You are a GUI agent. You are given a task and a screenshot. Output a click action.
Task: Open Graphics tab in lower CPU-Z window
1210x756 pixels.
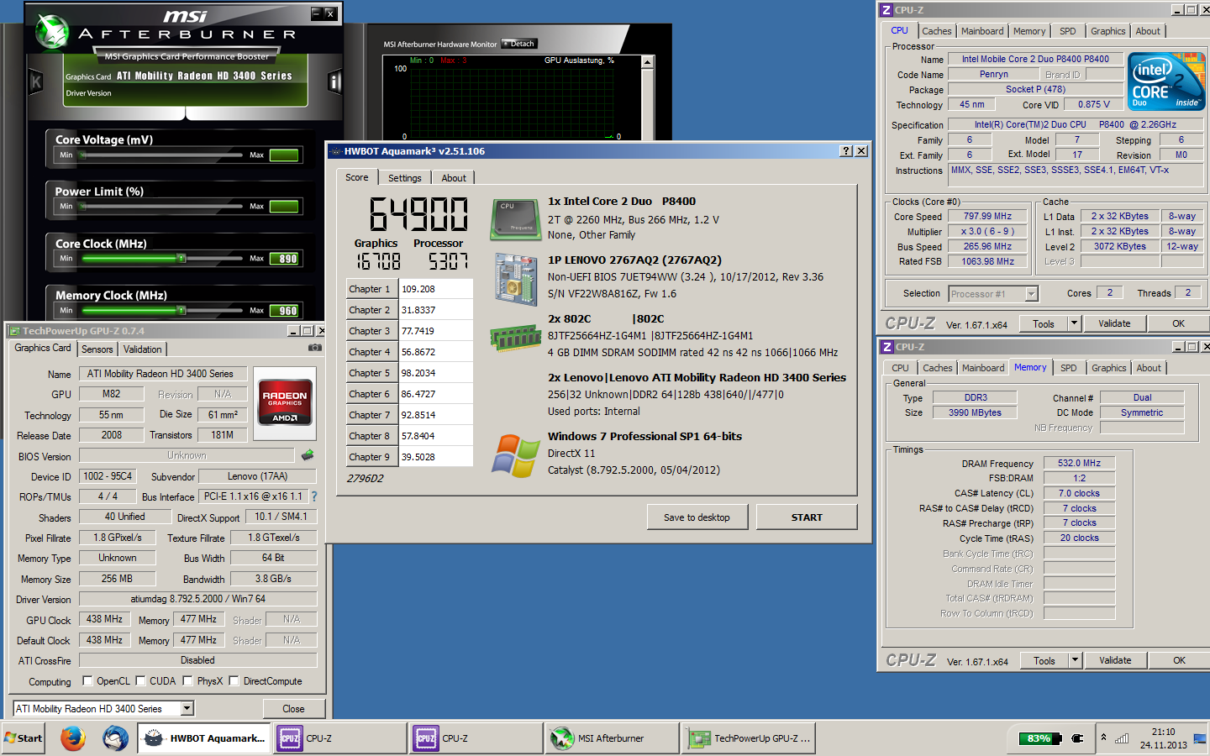[x=1109, y=368]
